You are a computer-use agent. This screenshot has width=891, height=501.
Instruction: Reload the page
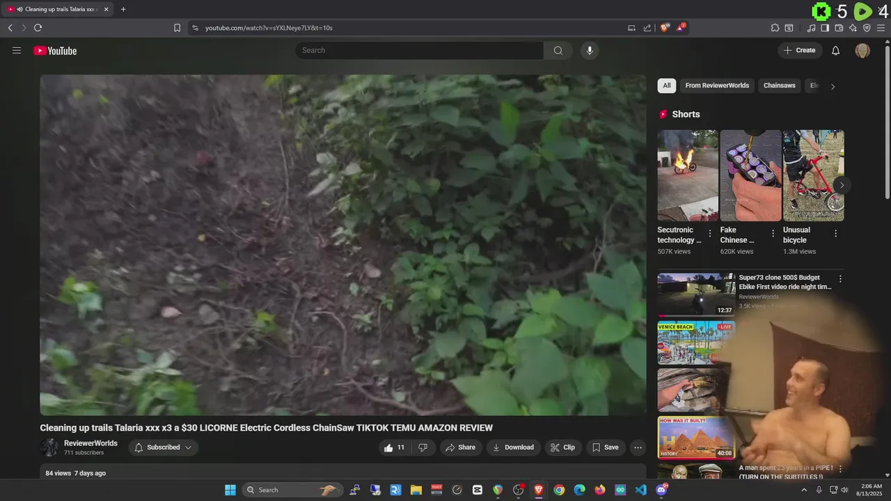point(38,28)
